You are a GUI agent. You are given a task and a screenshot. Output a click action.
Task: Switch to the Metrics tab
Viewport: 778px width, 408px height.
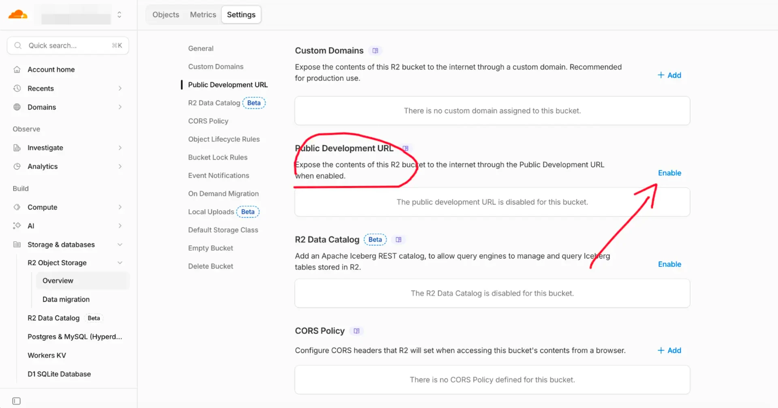tap(203, 15)
